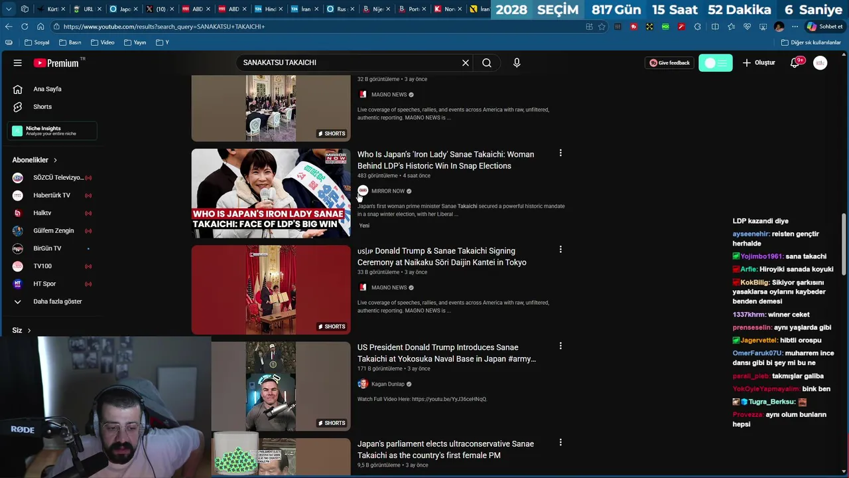The image size is (849, 478).
Task: Open the Basın bookmarks folder
Action: [70, 42]
